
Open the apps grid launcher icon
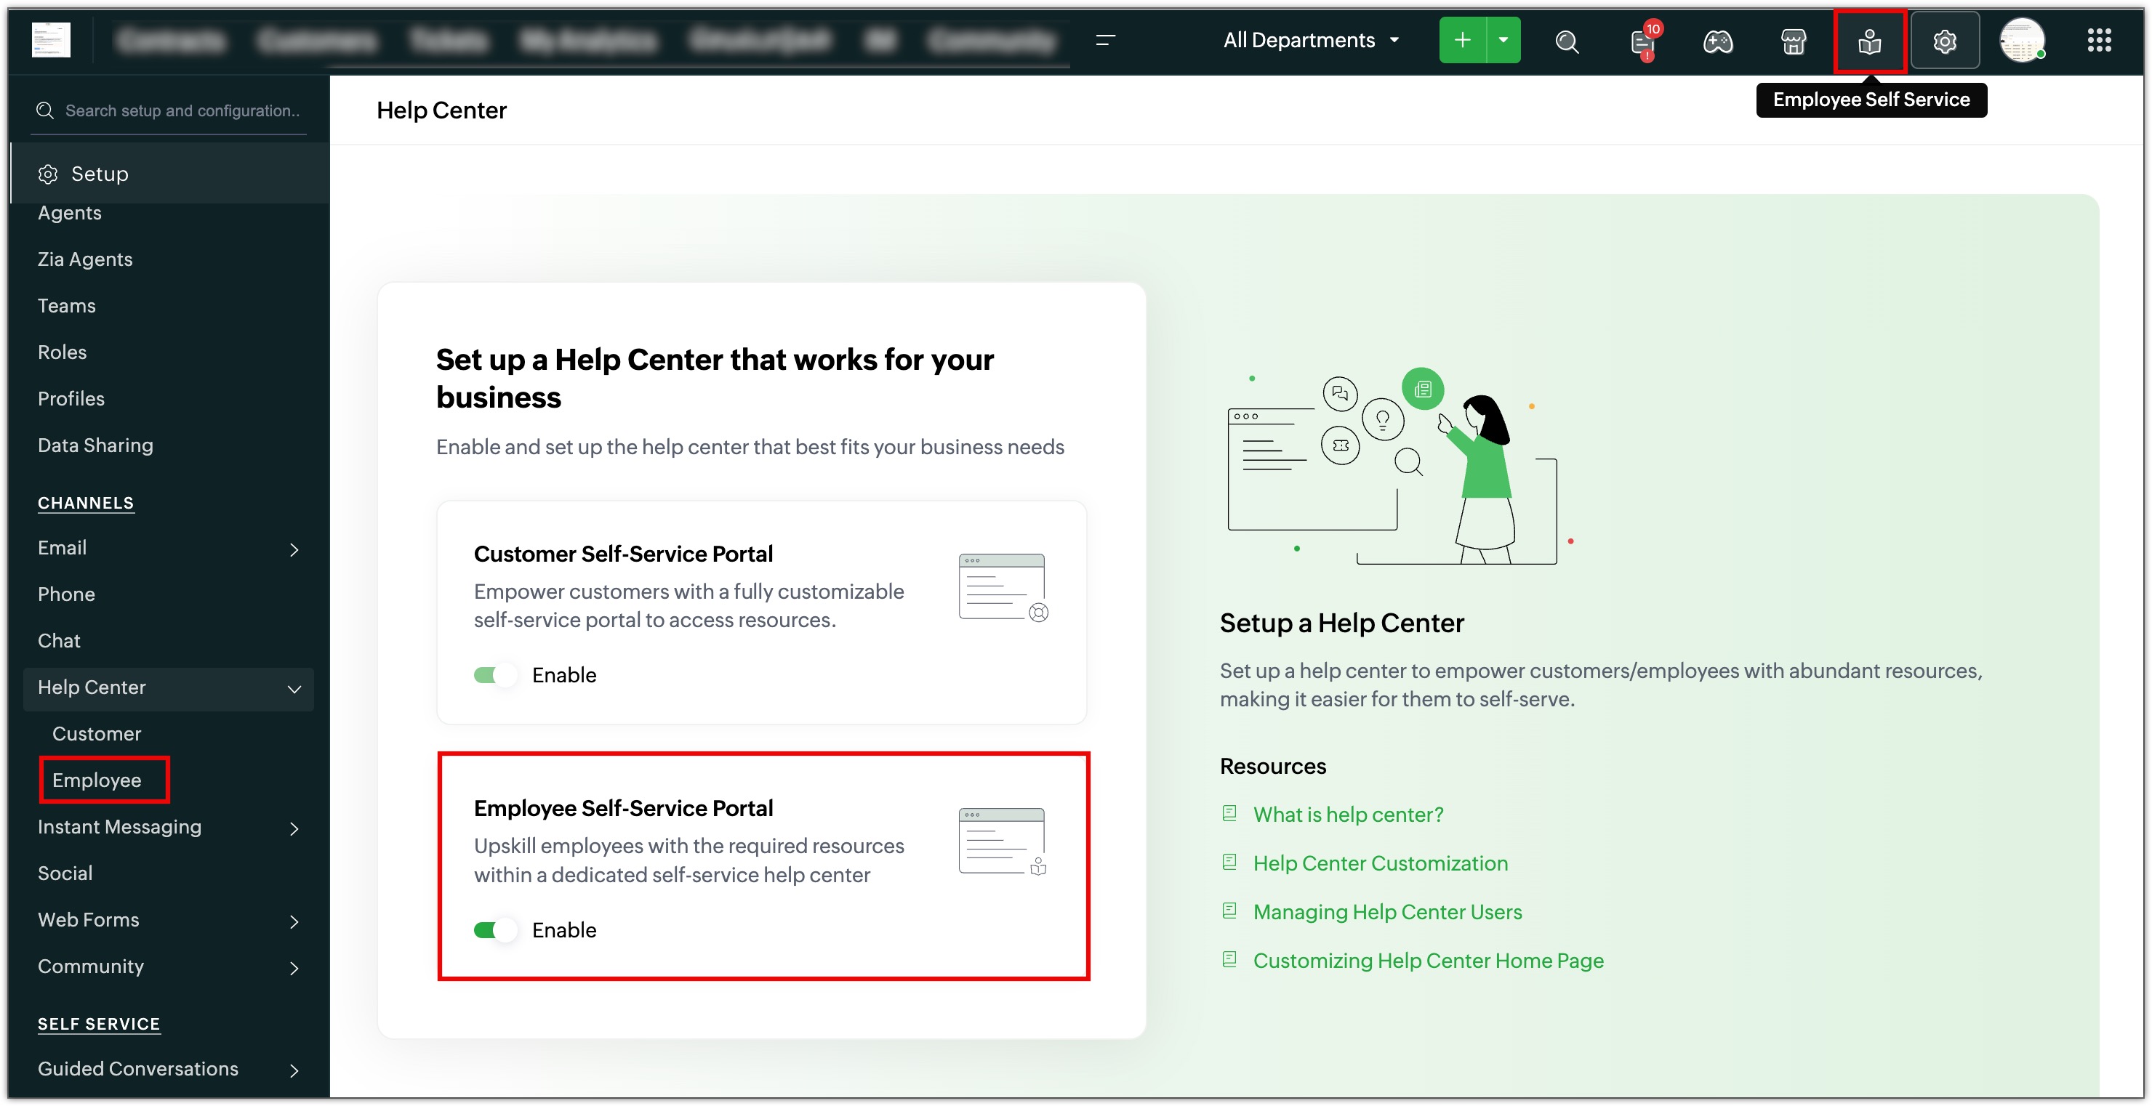click(x=2098, y=40)
